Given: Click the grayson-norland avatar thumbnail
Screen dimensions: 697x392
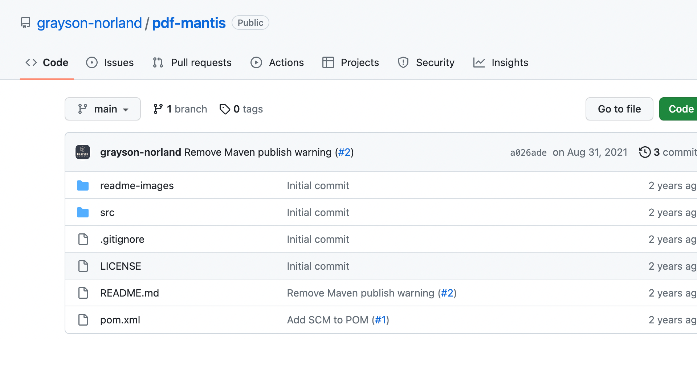Looking at the screenshot, I should 83,152.
